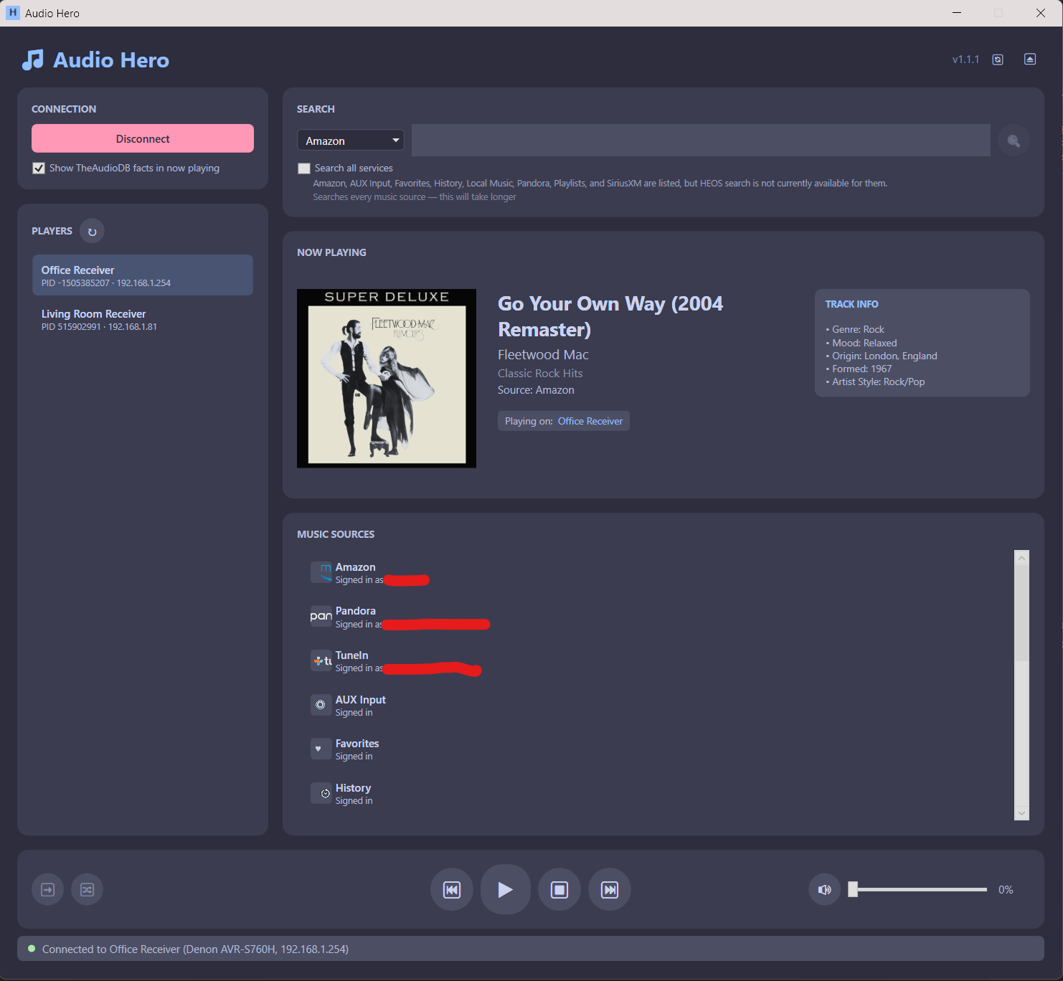This screenshot has height=981, width=1063.
Task: Open the magnifier search icon
Action: (1014, 140)
